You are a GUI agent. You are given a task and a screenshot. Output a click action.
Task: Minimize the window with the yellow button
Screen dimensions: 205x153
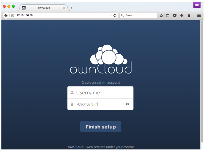9,7
